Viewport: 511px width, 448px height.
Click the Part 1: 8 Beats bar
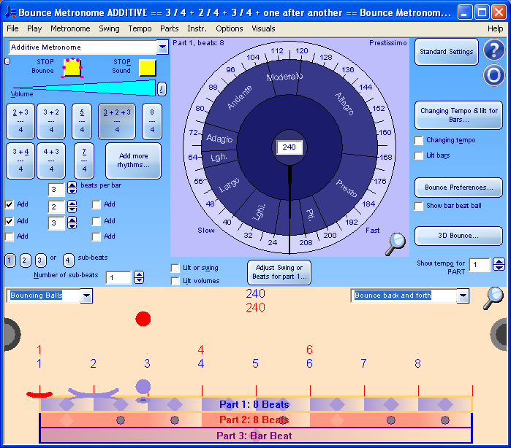(256, 404)
